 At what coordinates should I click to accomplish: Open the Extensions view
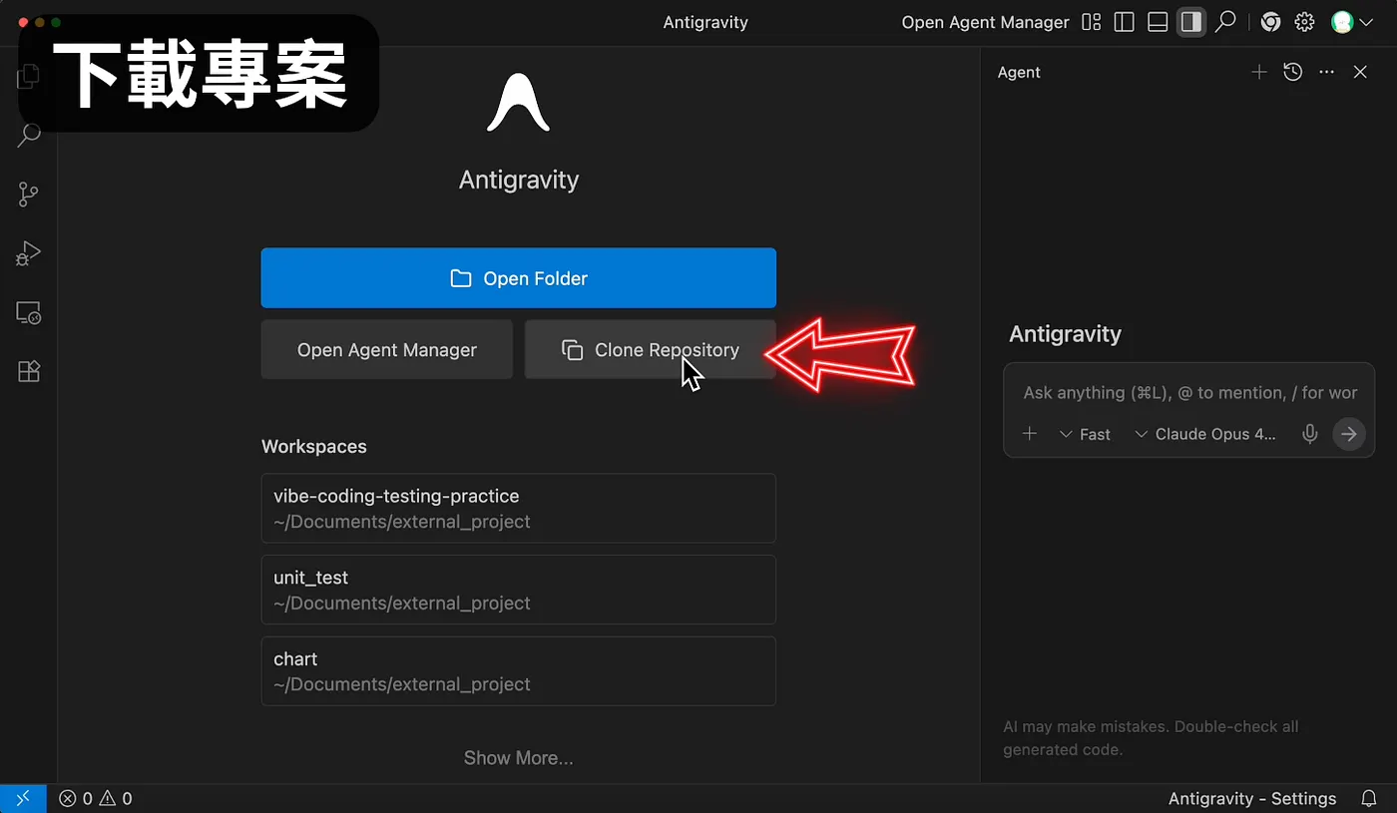click(29, 372)
